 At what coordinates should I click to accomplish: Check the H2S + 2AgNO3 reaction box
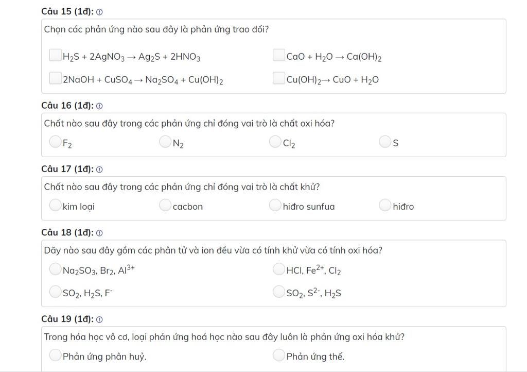pyautogui.click(x=55, y=55)
